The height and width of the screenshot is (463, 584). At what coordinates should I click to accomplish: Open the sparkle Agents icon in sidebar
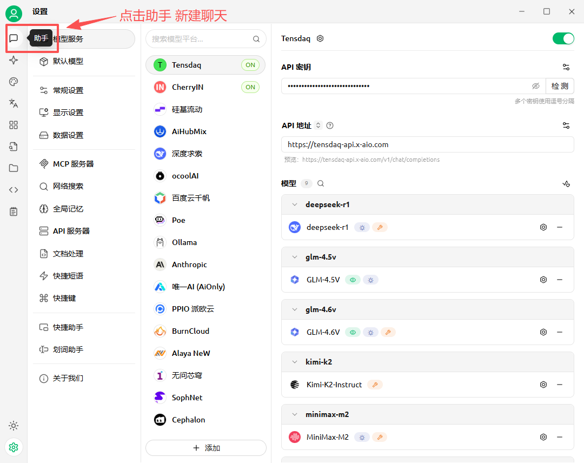tap(14, 60)
